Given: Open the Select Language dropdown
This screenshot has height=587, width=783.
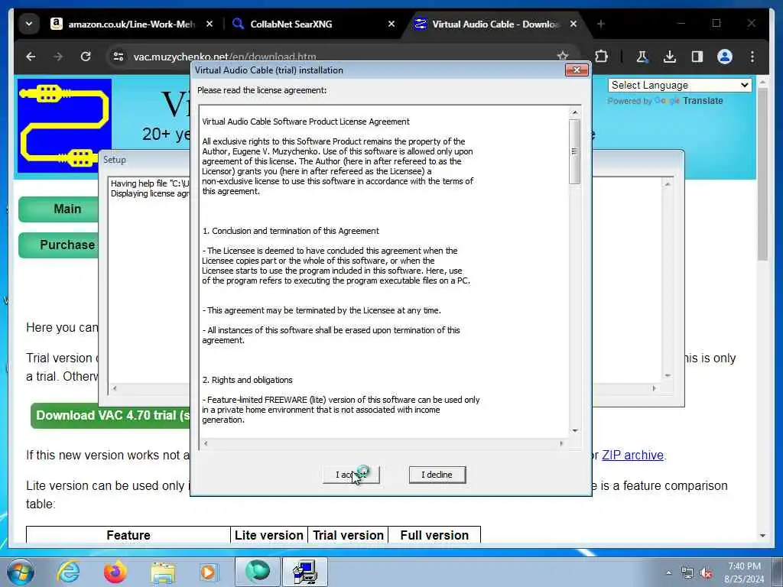Looking at the screenshot, I should click(680, 86).
